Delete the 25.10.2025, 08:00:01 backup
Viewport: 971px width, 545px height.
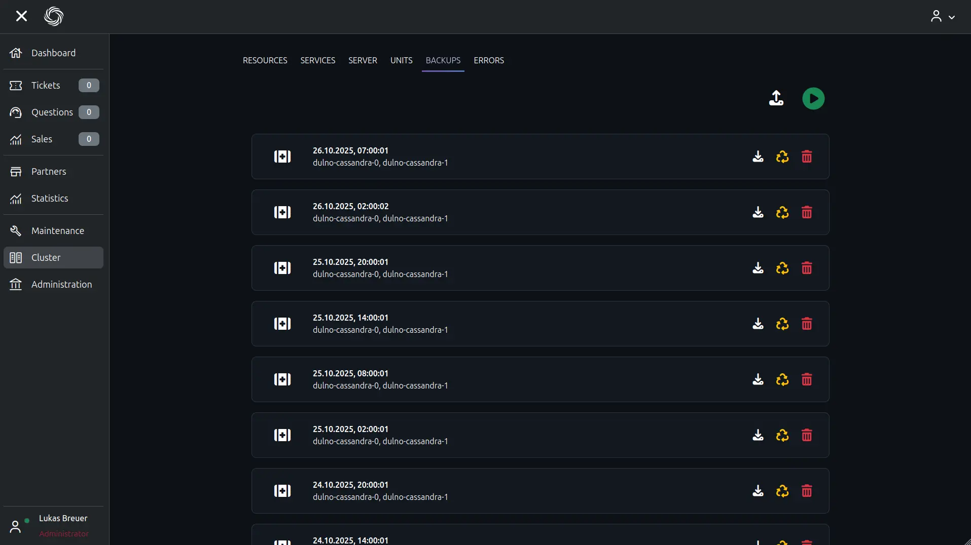coord(806,379)
